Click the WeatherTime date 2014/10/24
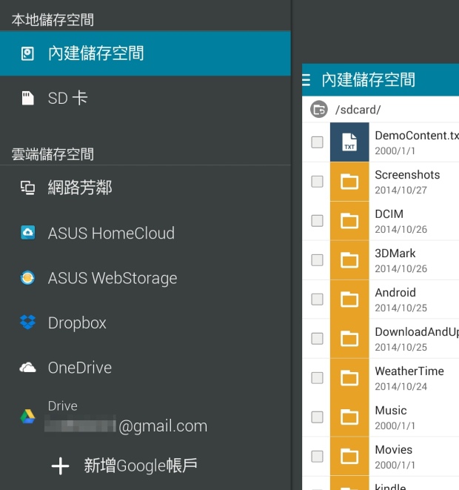 [401, 386]
